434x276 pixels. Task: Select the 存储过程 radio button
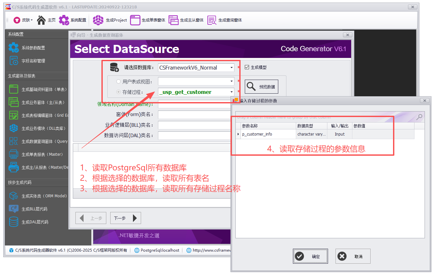(x=118, y=92)
